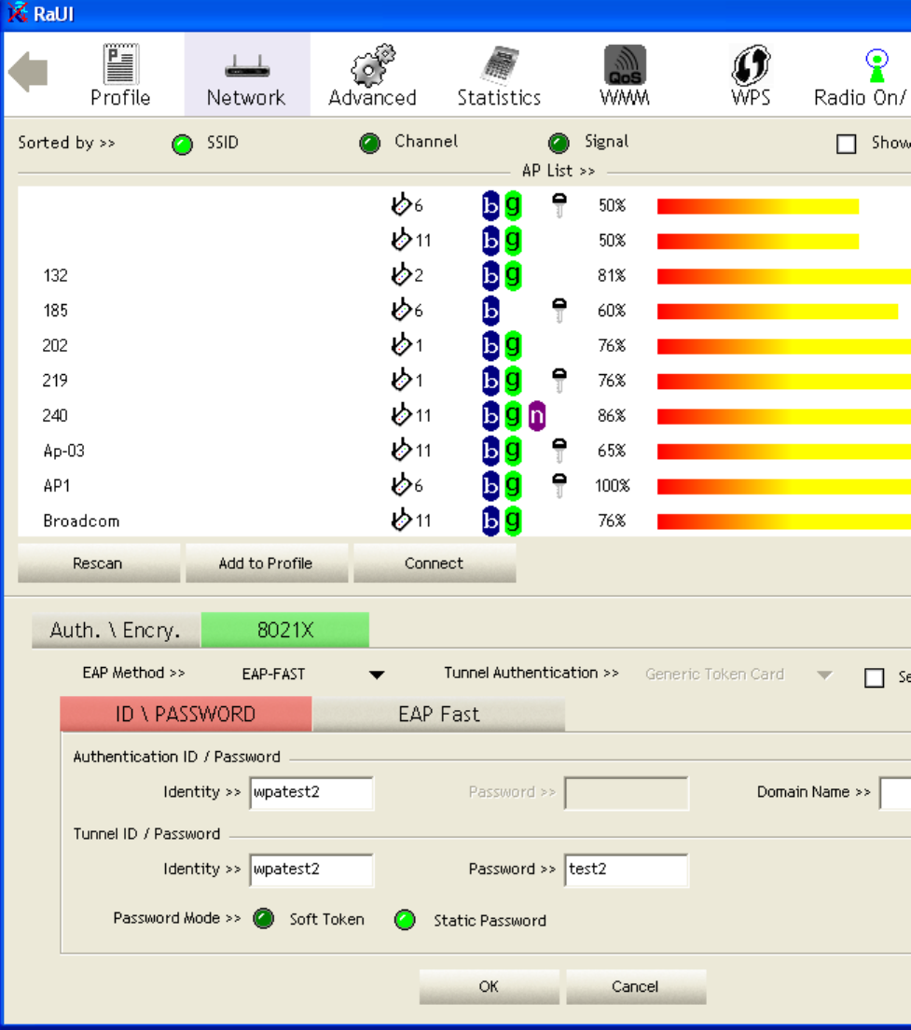
Task: Click the Connect button
Action: [435, 563]
